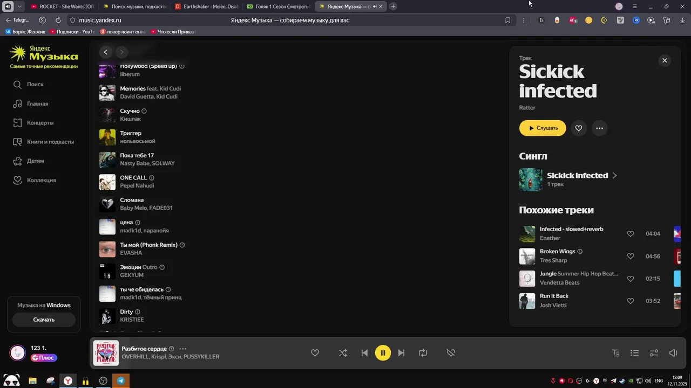Image resolution: width=691 pixels, height=388 pixels.
Task: Open the Sickick Infected single link
Action: [582, 176]
